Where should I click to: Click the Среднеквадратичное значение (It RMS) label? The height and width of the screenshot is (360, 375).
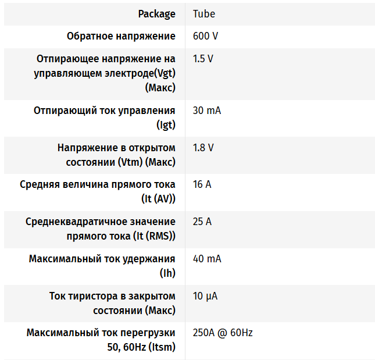(x=100, y=229)
